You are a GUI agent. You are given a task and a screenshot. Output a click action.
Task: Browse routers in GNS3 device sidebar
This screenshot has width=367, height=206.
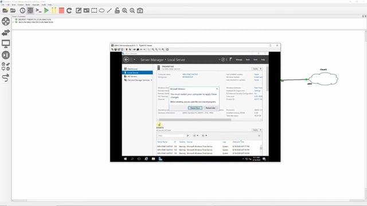tap(6, 22)
